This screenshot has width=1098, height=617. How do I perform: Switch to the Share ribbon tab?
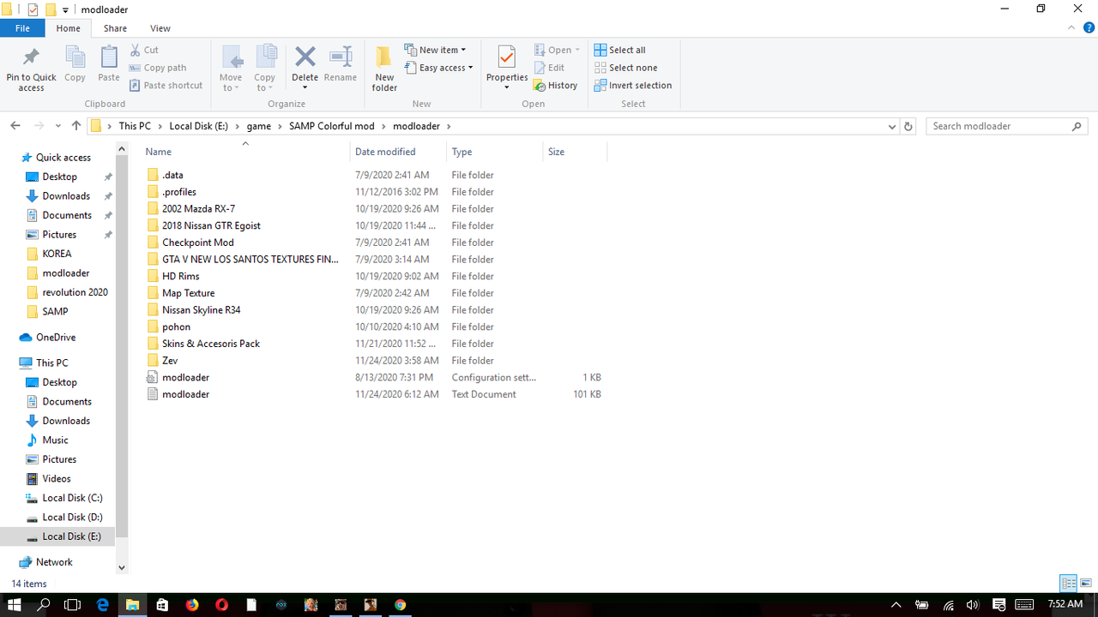pyautogui.click(x=115, y=28)
